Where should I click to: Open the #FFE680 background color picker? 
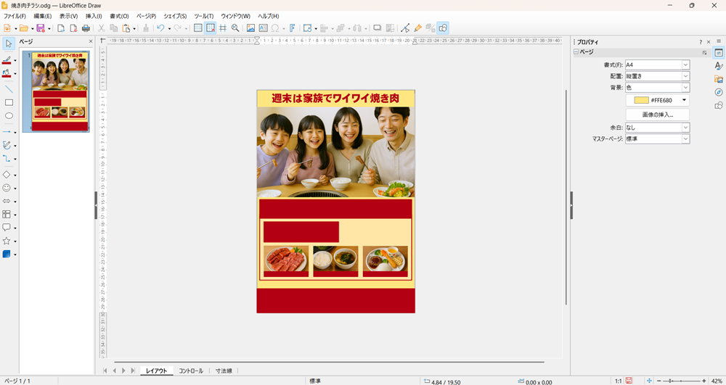658,100
